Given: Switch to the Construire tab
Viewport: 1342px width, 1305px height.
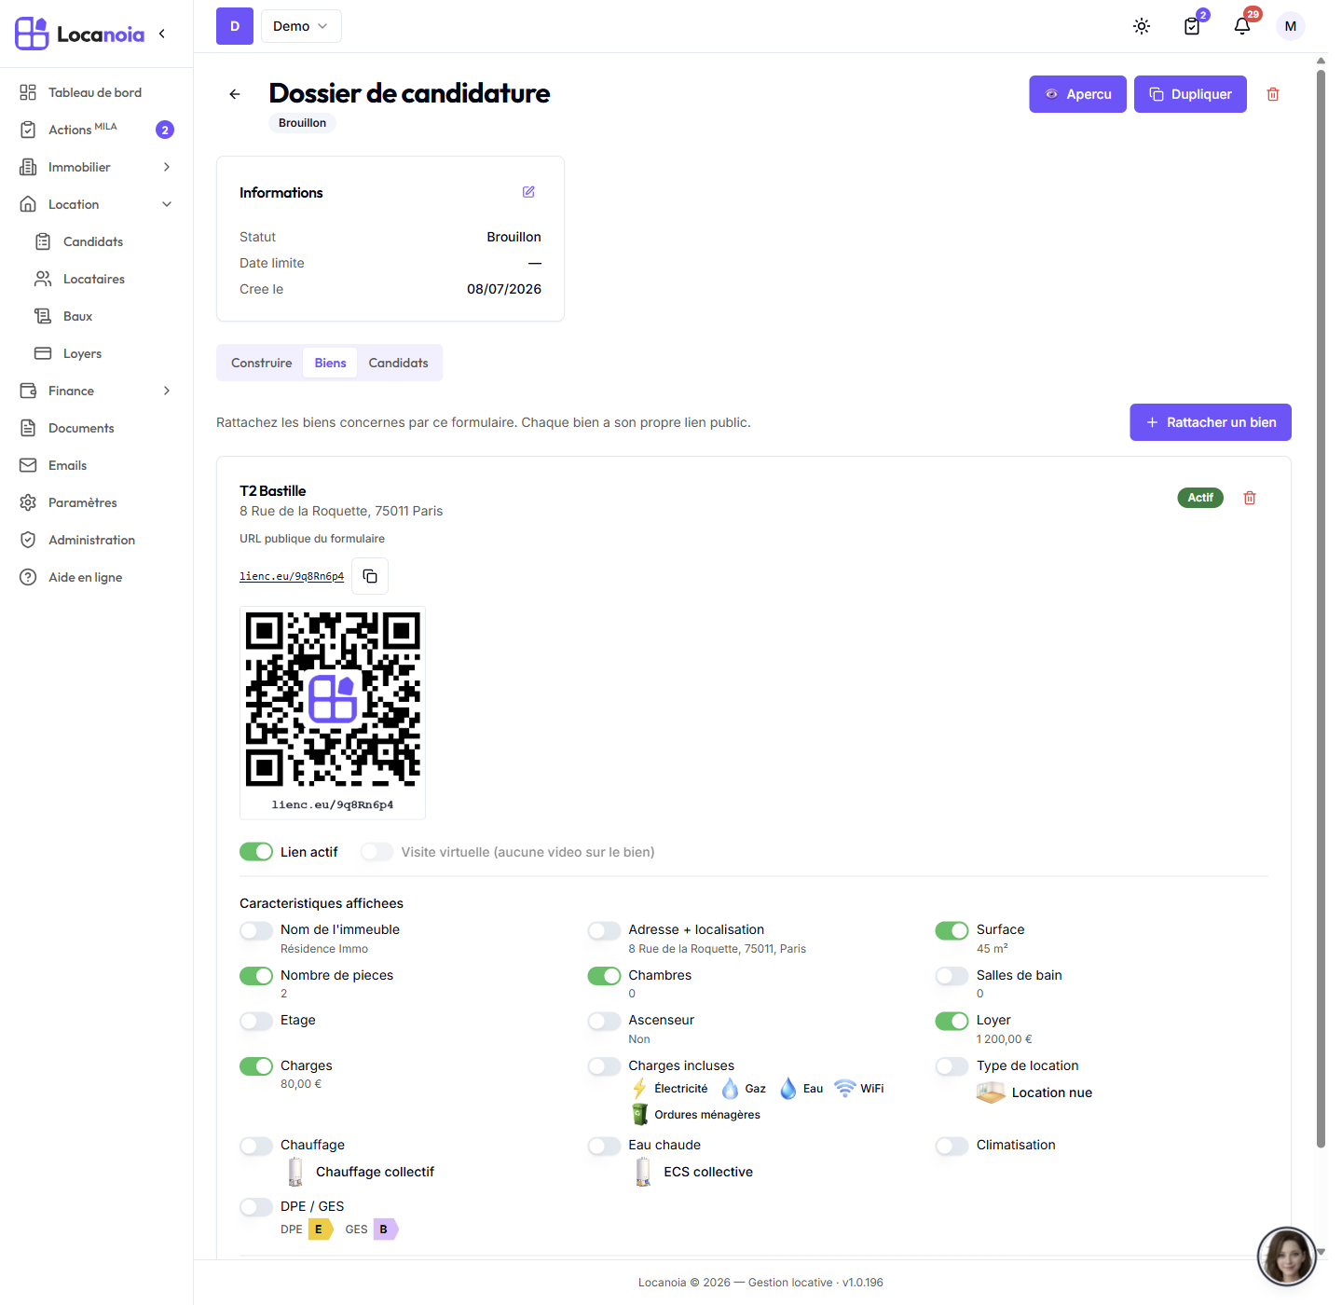Looking at the screenshot, I should (x=262, y=363).
